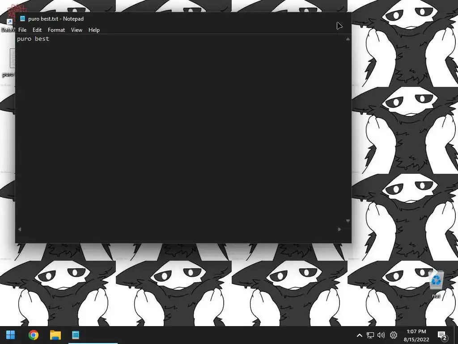This screenshot has height=344, width=458.
Task: Open the File menu in Notepad
Action: pos(22,30)
